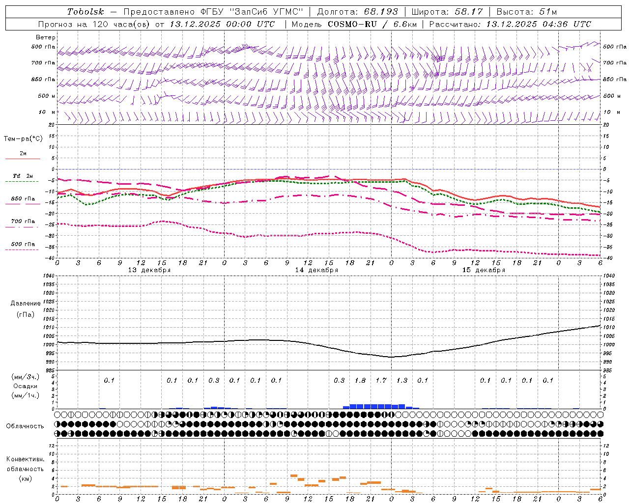Click the 'Давление' pressure label

coord(26,303)
